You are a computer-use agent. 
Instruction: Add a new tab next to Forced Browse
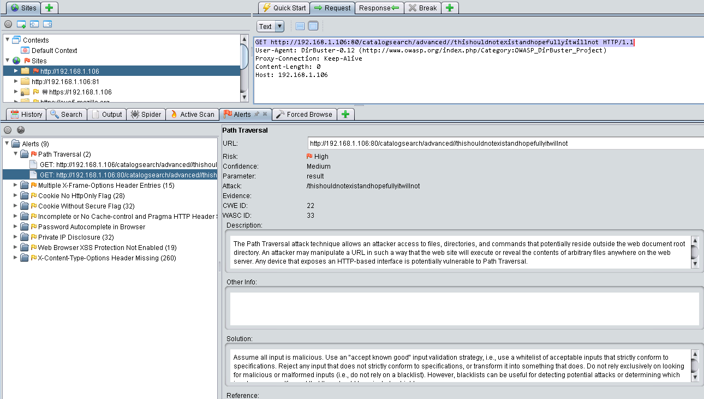pos(345,114)
